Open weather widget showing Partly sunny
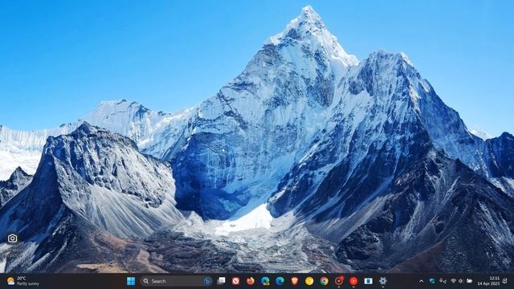Viewport: 514px width, 289px height. (23, 281)
